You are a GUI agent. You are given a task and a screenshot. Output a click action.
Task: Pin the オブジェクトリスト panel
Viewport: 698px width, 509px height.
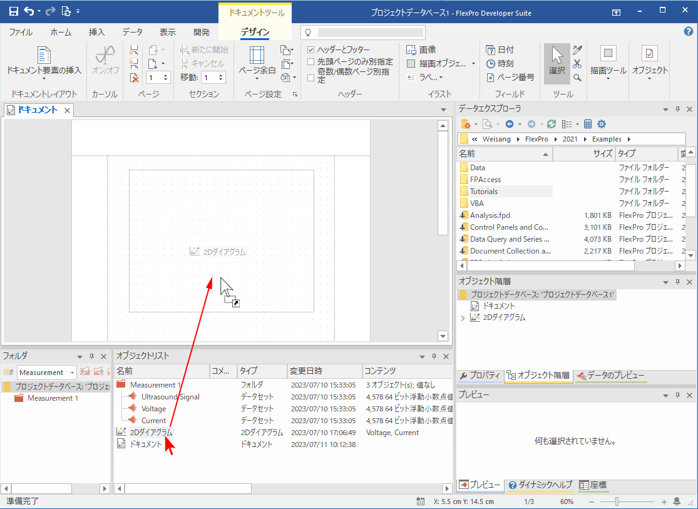click(x=434, y=356)
